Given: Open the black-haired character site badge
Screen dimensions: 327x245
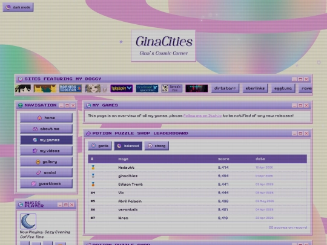Looking at the screenshot, I should (x=23, y=88).
